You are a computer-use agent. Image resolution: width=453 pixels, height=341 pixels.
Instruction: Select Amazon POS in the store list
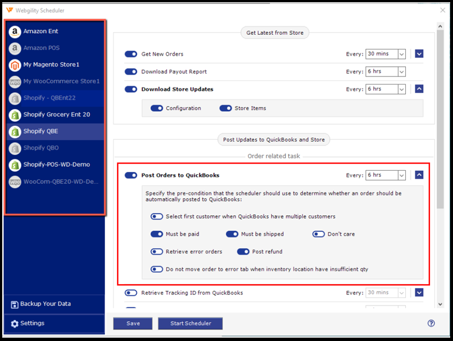(41, 48)
